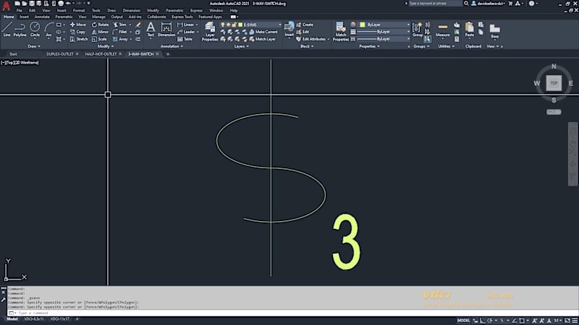Expand the Modify panel
The image size is (579, 325).
pyautogui.click(x=106, y=46)
